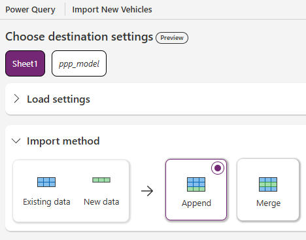Screen dimensions: 306x240
Task: Click the arrow icon before Append
Action: [147, 191]
